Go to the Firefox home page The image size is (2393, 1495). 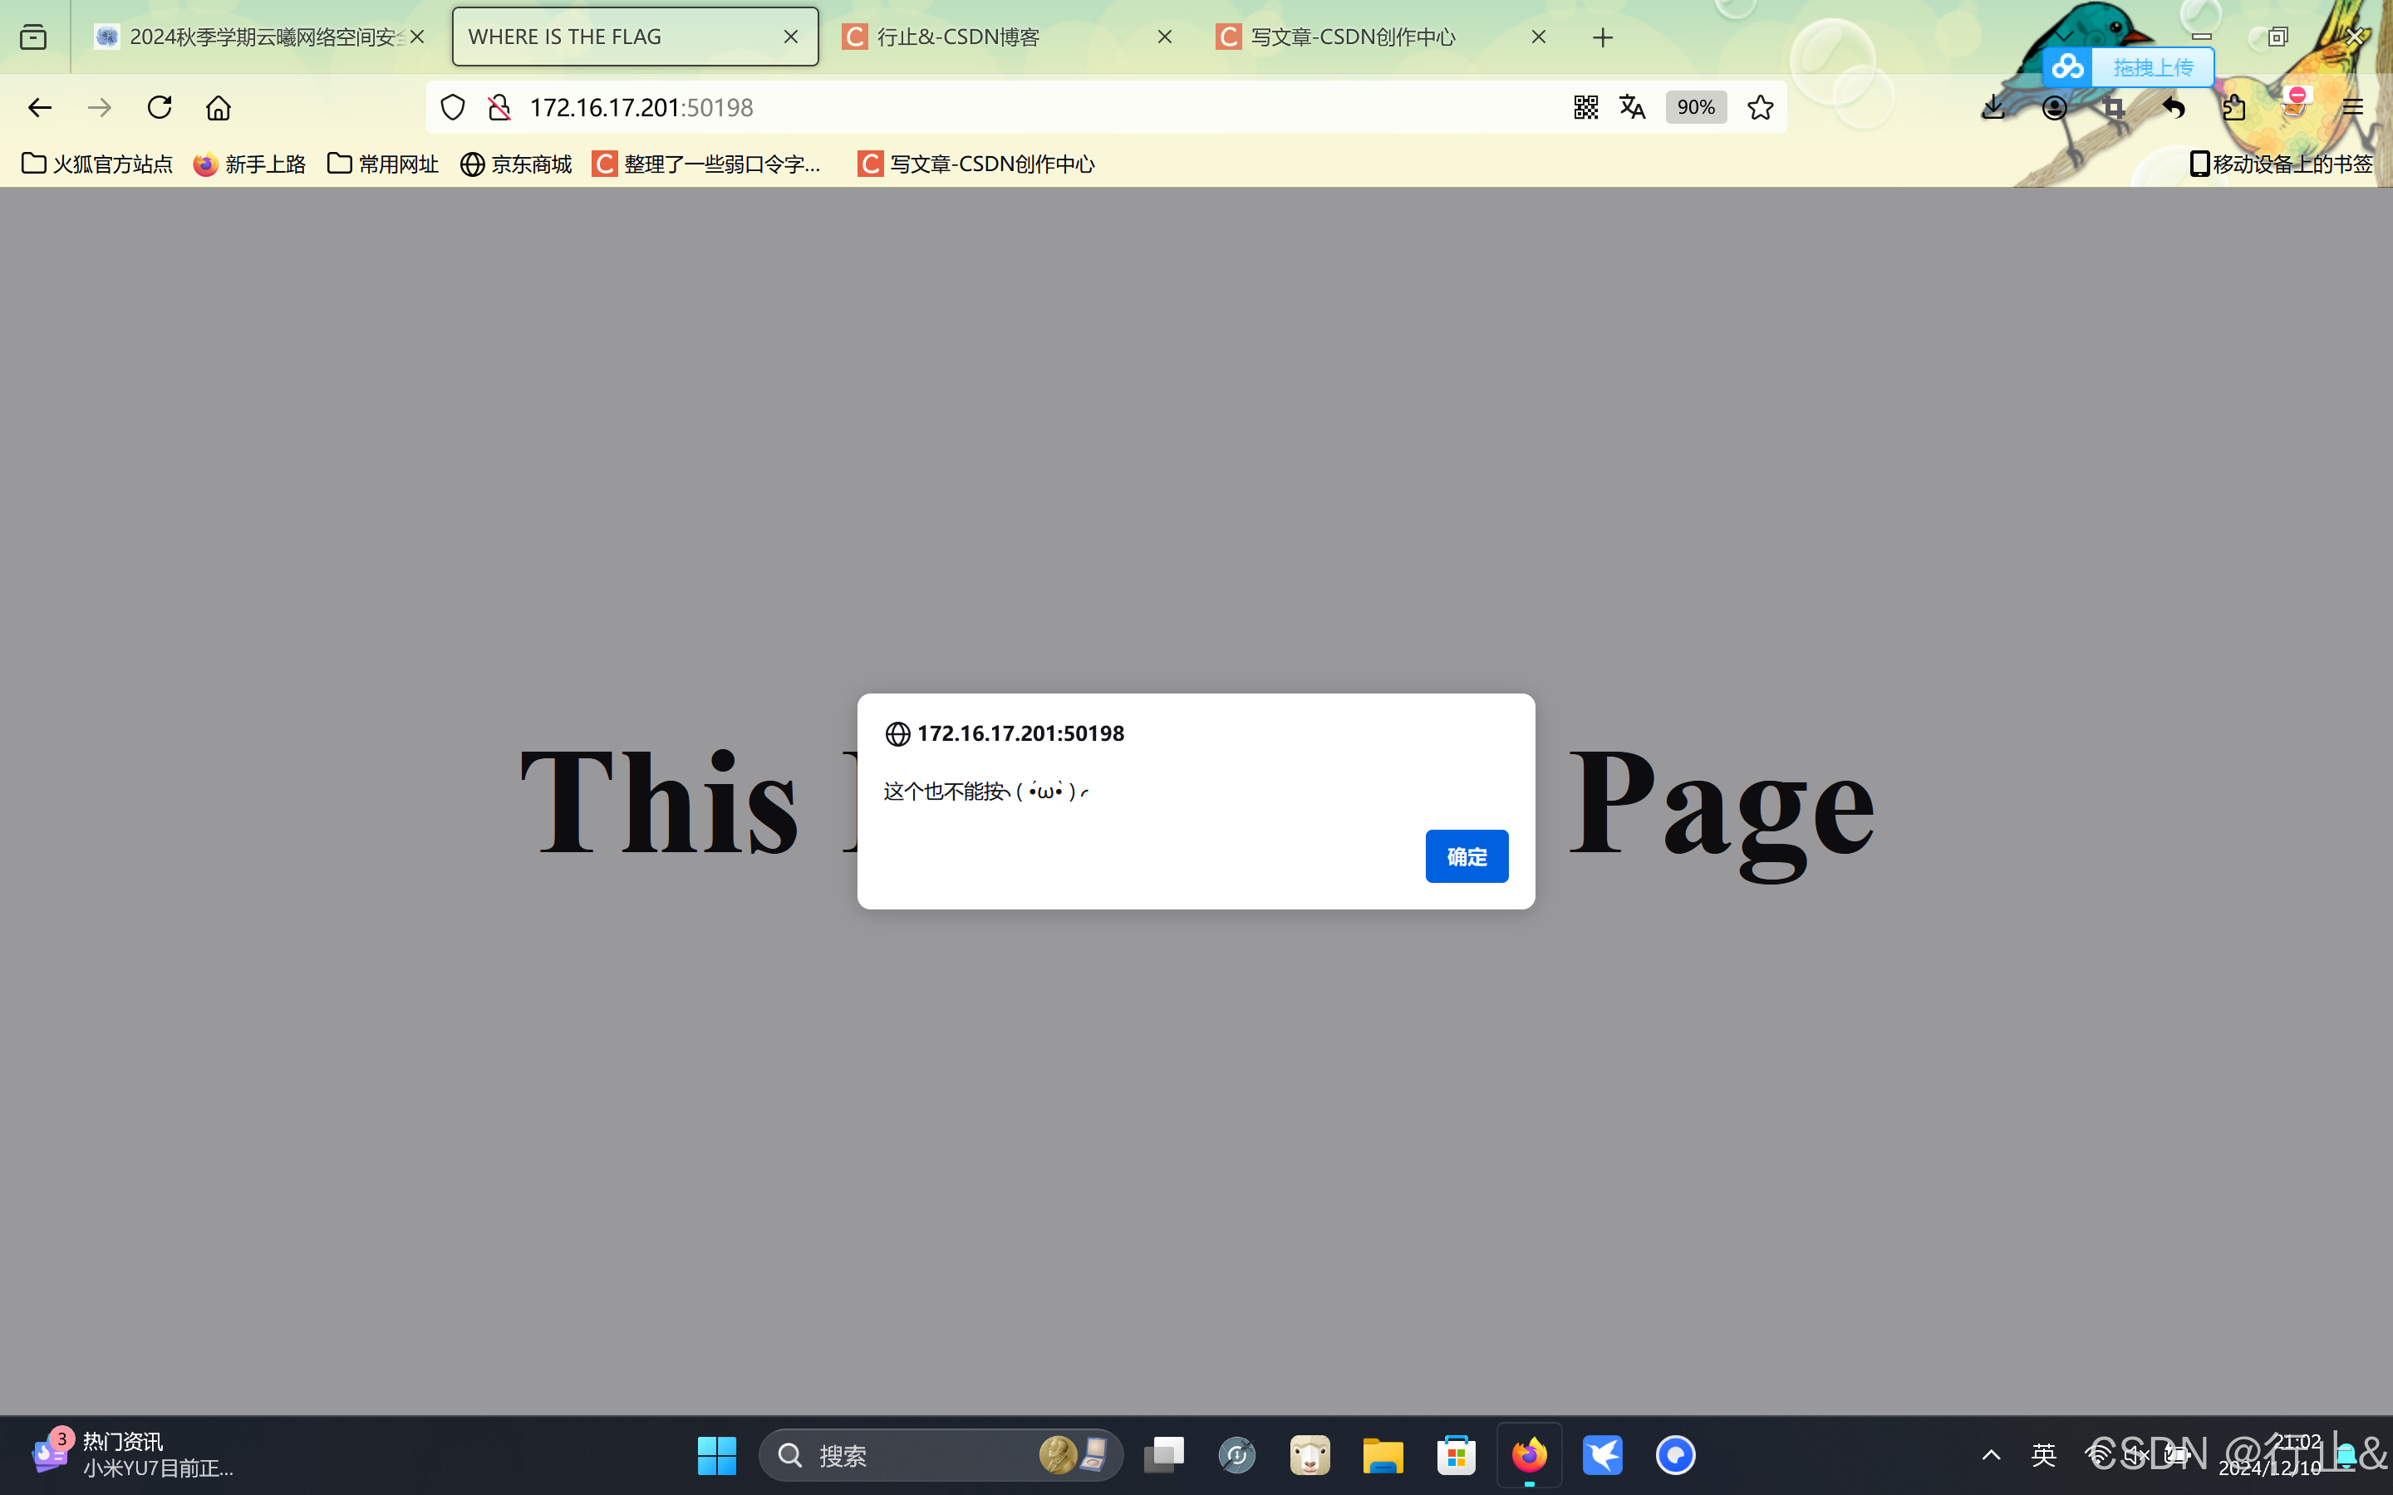(x=219, y=107)
